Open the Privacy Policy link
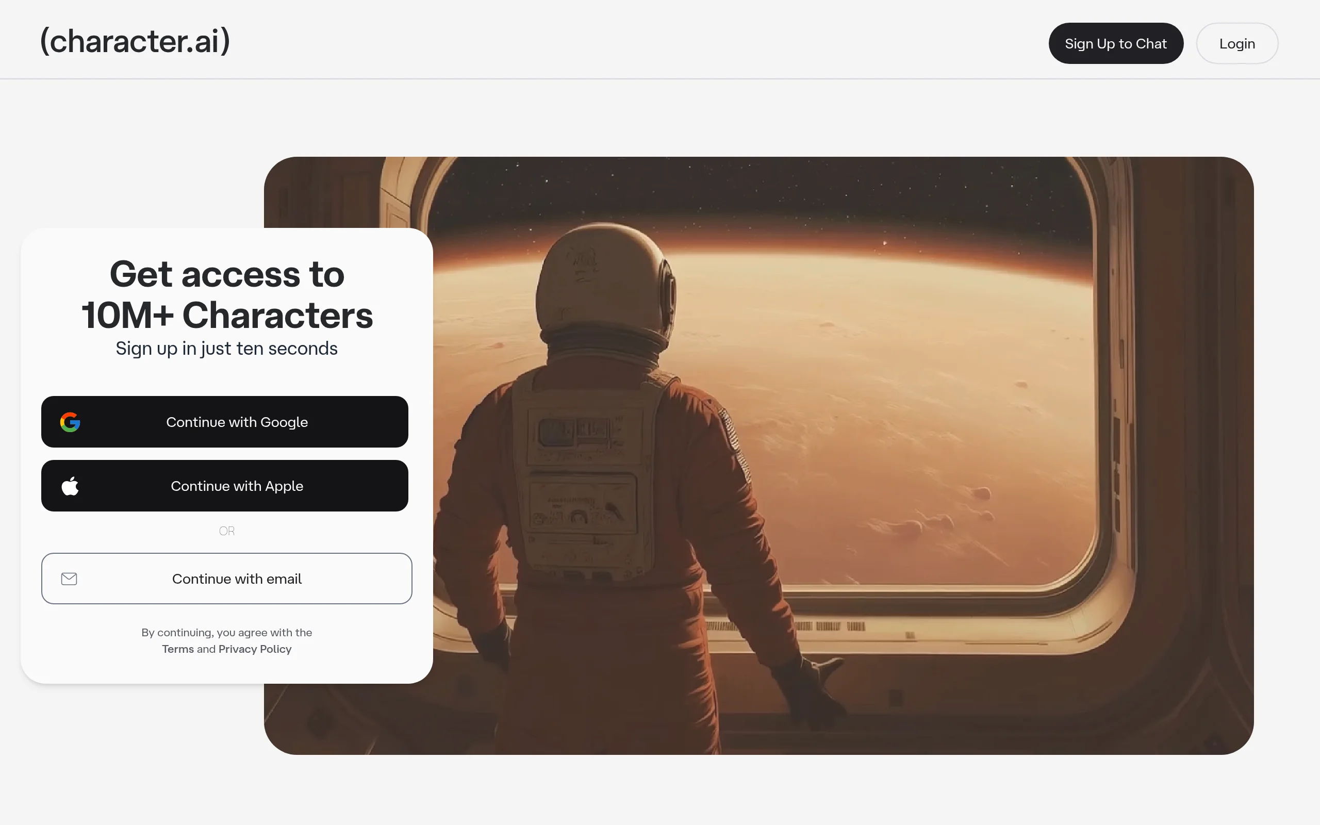The height and width of the screenshot is (825, 1320). pyautogui.click(x=255, y=649)
